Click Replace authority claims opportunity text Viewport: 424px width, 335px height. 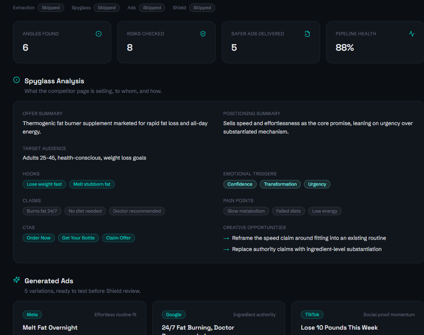[x=307, y=249]
